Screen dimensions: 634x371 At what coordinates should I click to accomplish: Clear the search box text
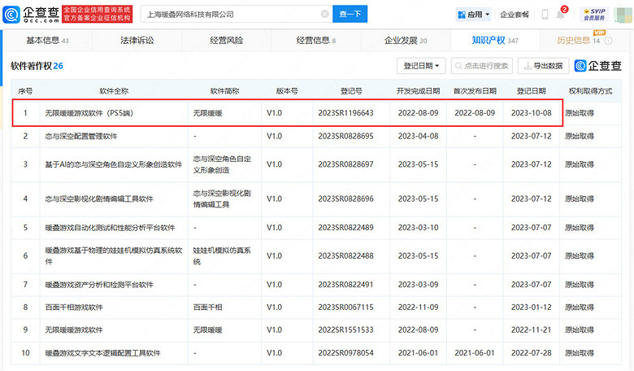tap(324, 14)
